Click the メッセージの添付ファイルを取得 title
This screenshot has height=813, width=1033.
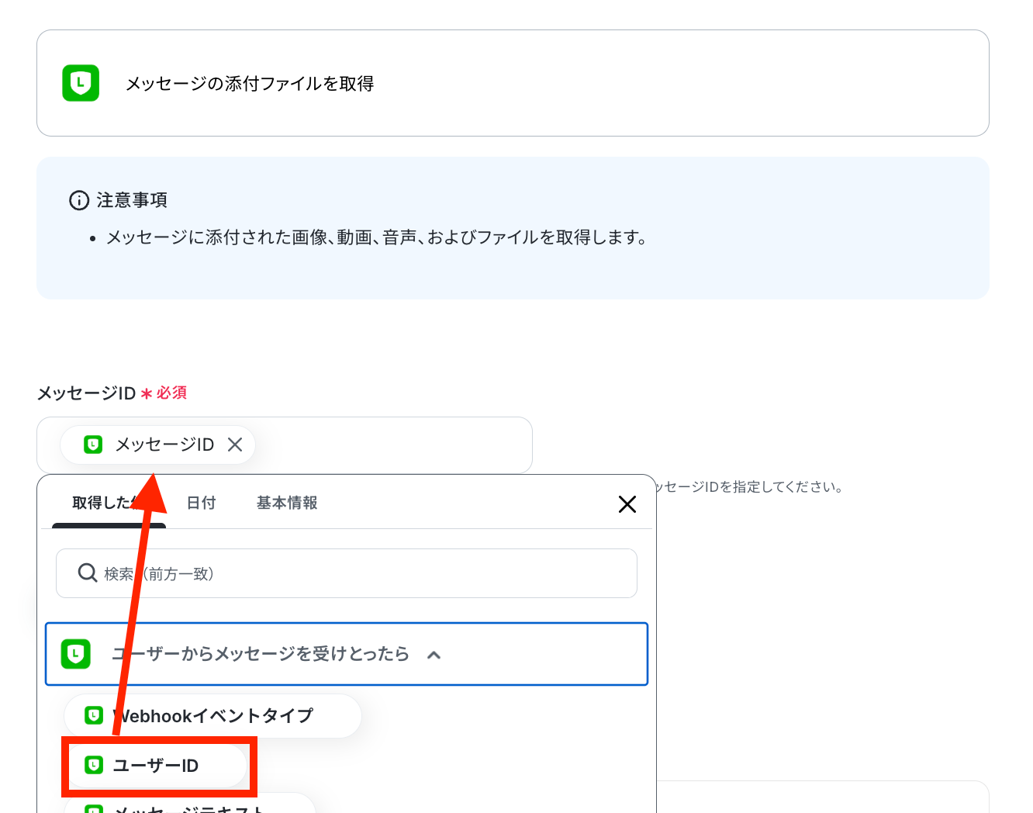(250, 83)
